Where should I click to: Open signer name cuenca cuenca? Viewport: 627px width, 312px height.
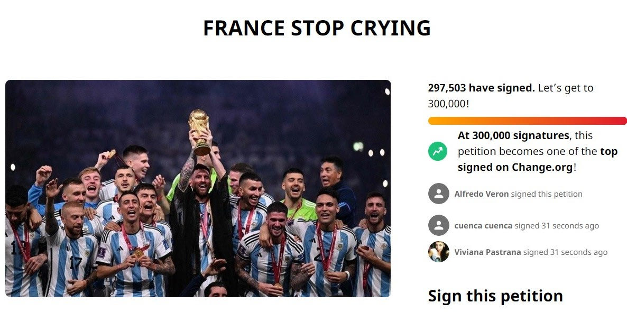click(x=483, y=226)
